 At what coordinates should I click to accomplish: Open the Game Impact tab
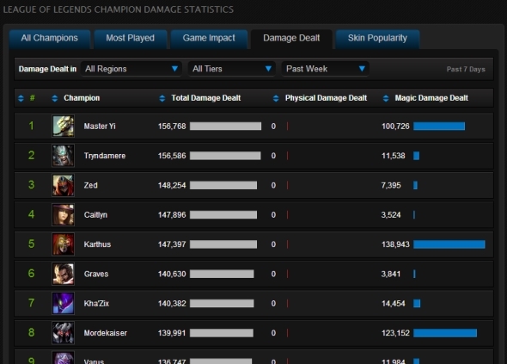[x=209, y=39]
